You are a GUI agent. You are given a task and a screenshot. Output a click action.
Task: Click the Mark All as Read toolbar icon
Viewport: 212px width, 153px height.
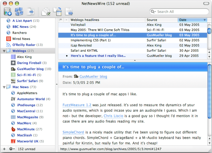[x=46, y=12]
